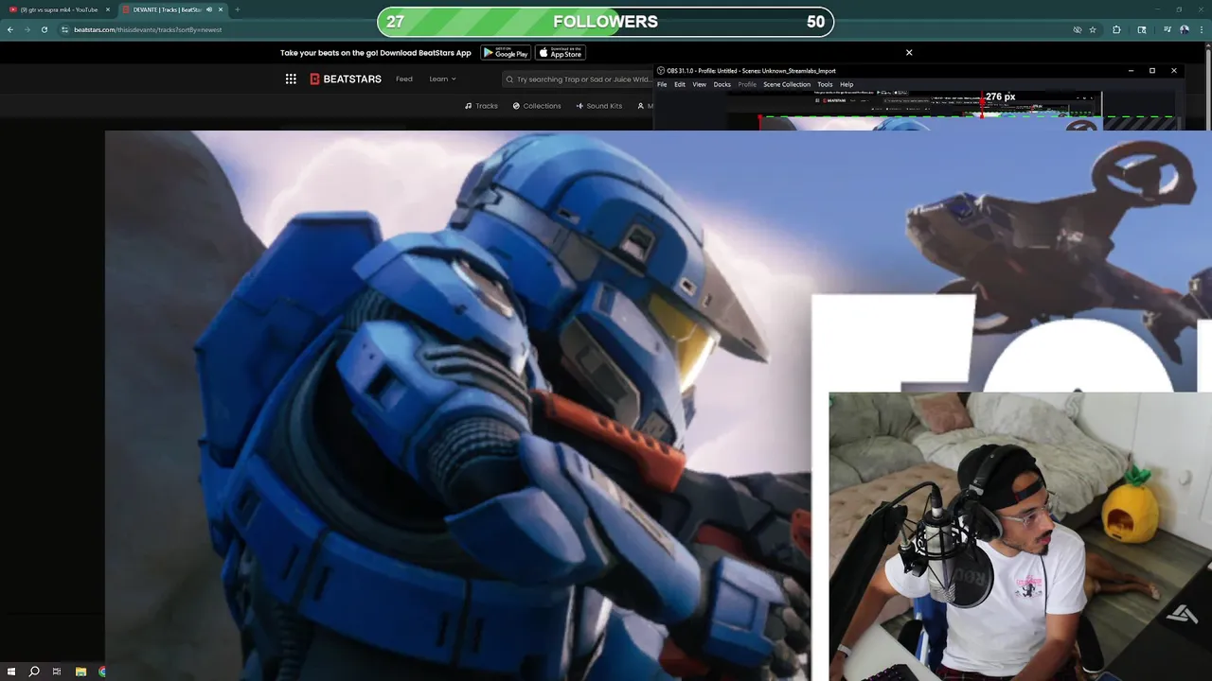Open the Scene Collection menu in OBS
1212x681 pixels.
point(787,84)
